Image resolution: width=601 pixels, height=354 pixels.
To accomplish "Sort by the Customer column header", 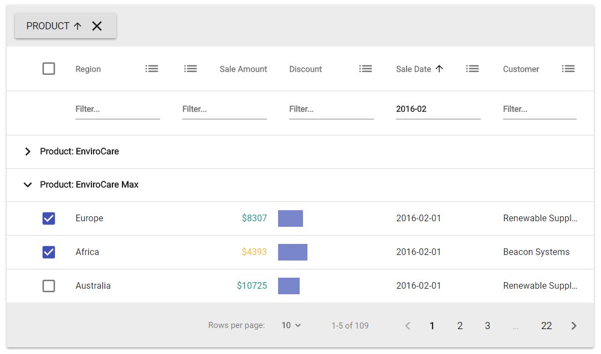I will coord(521,69).
